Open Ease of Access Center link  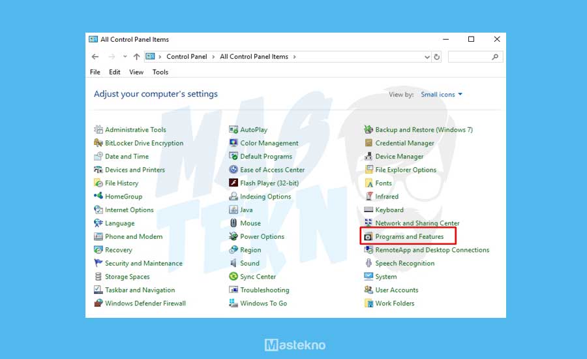(x=273, y=170)
